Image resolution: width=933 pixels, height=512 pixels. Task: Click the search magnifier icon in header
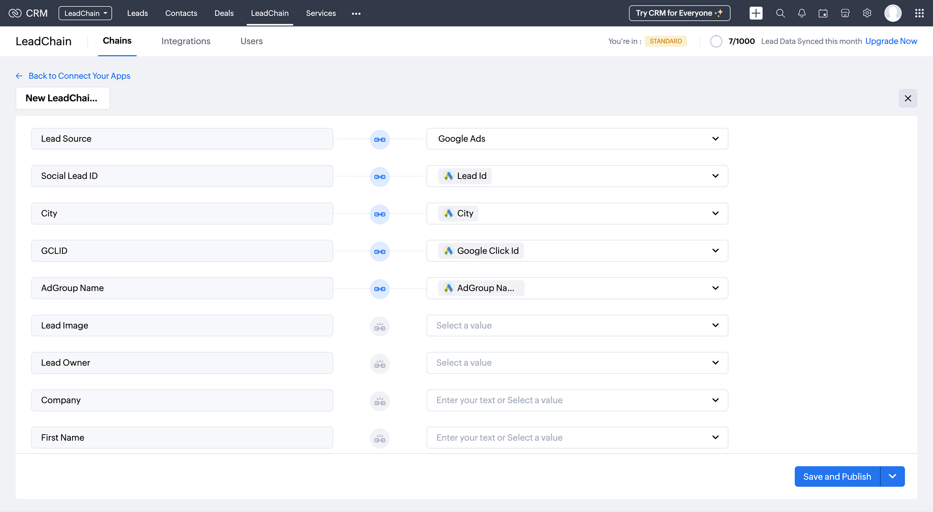780,13
